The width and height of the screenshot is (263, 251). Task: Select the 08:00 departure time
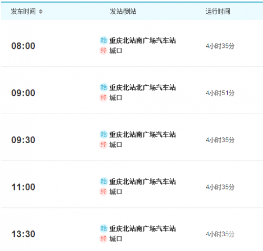coord(23,46)
